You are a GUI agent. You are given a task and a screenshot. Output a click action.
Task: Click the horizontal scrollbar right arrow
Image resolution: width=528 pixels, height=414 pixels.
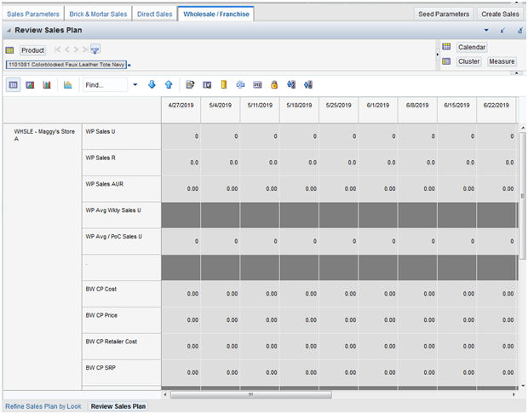(514, 394)
